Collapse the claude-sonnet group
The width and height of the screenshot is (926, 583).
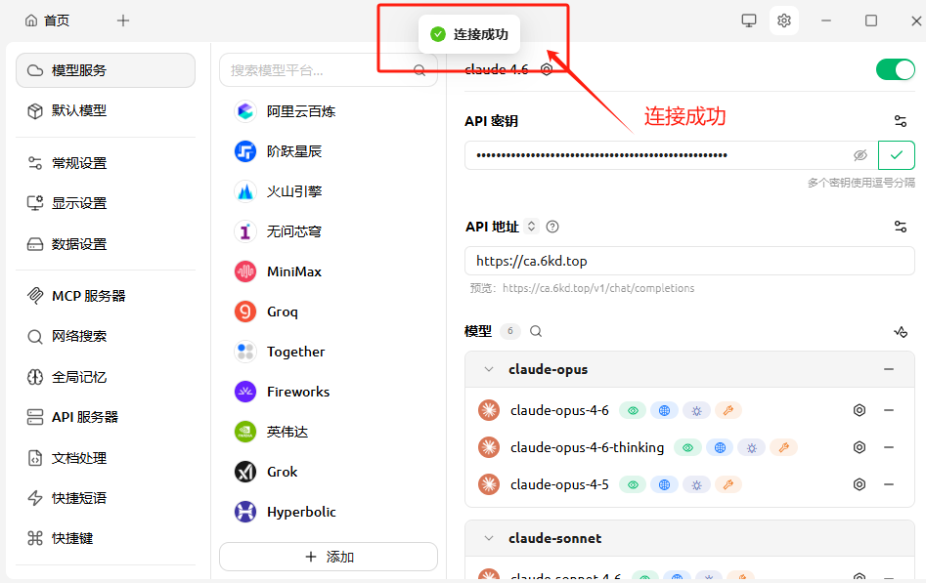pos(488,538)
